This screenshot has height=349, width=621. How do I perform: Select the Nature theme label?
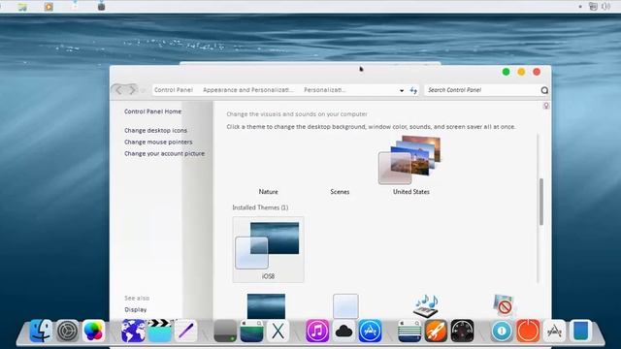[x=268, y=192]
